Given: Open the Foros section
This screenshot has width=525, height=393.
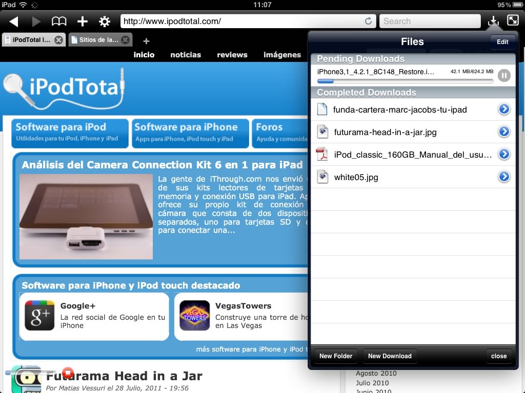Looking at the screenshot, I should [280, 133].
